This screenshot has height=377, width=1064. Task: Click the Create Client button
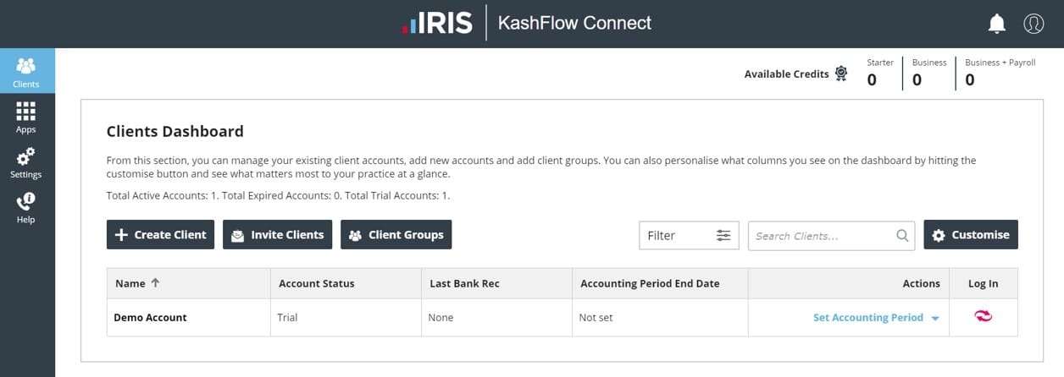coord(160,235)
